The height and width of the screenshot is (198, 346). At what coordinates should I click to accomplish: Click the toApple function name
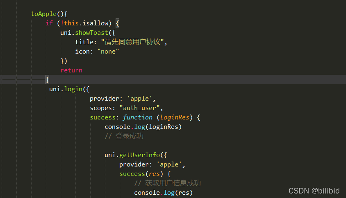pos(44,14)
